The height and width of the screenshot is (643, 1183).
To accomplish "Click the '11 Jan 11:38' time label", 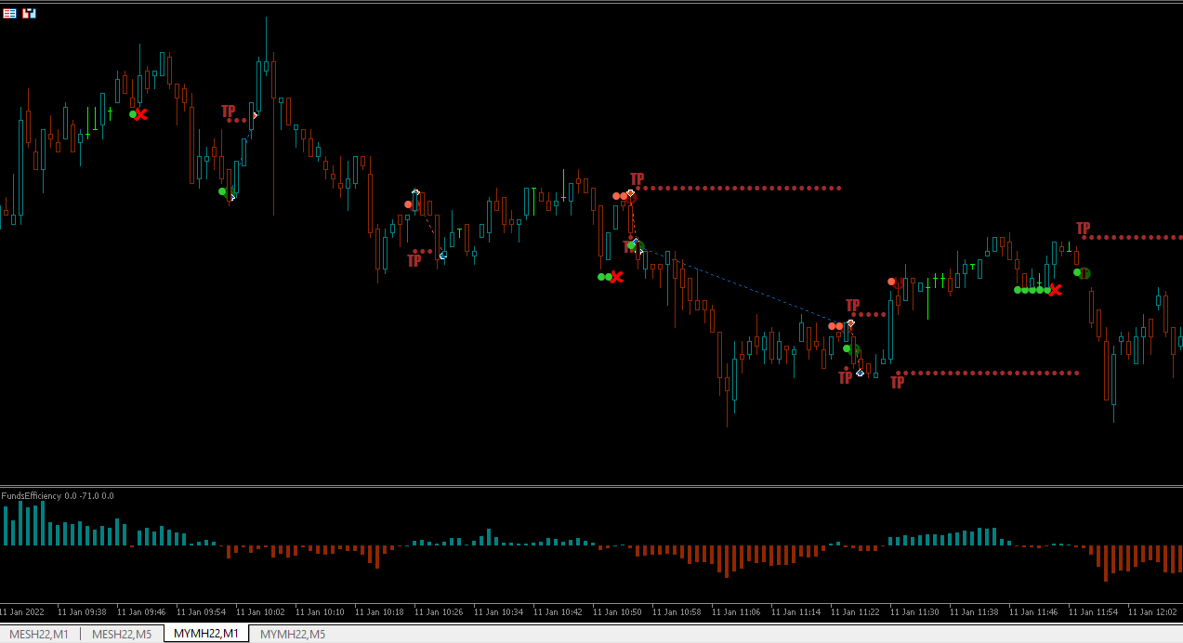I will (974, 612).
